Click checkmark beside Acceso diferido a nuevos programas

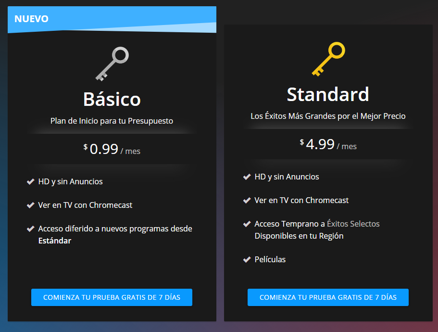[x=30, y=229]
